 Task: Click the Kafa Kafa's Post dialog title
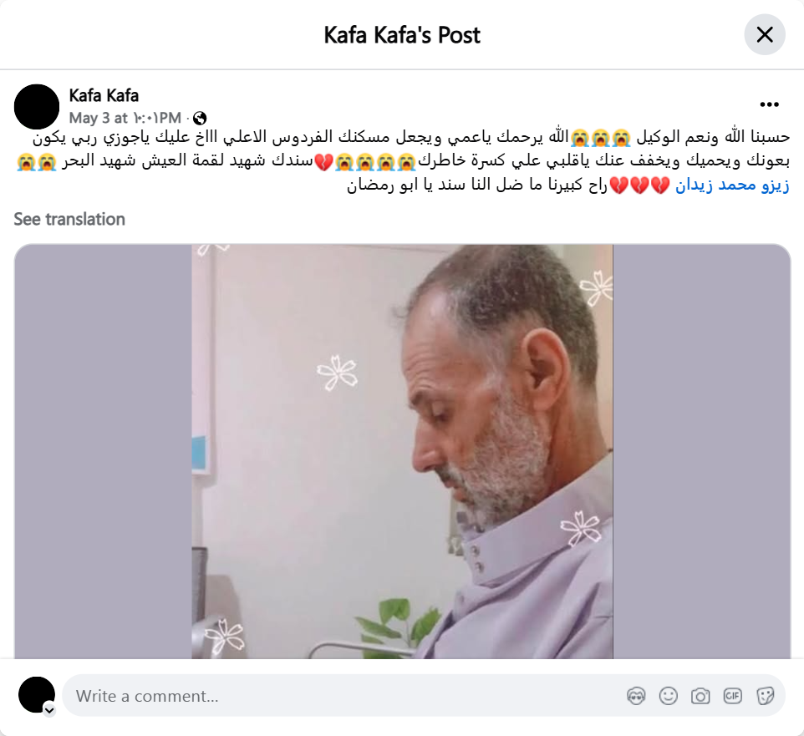point(402,35)
